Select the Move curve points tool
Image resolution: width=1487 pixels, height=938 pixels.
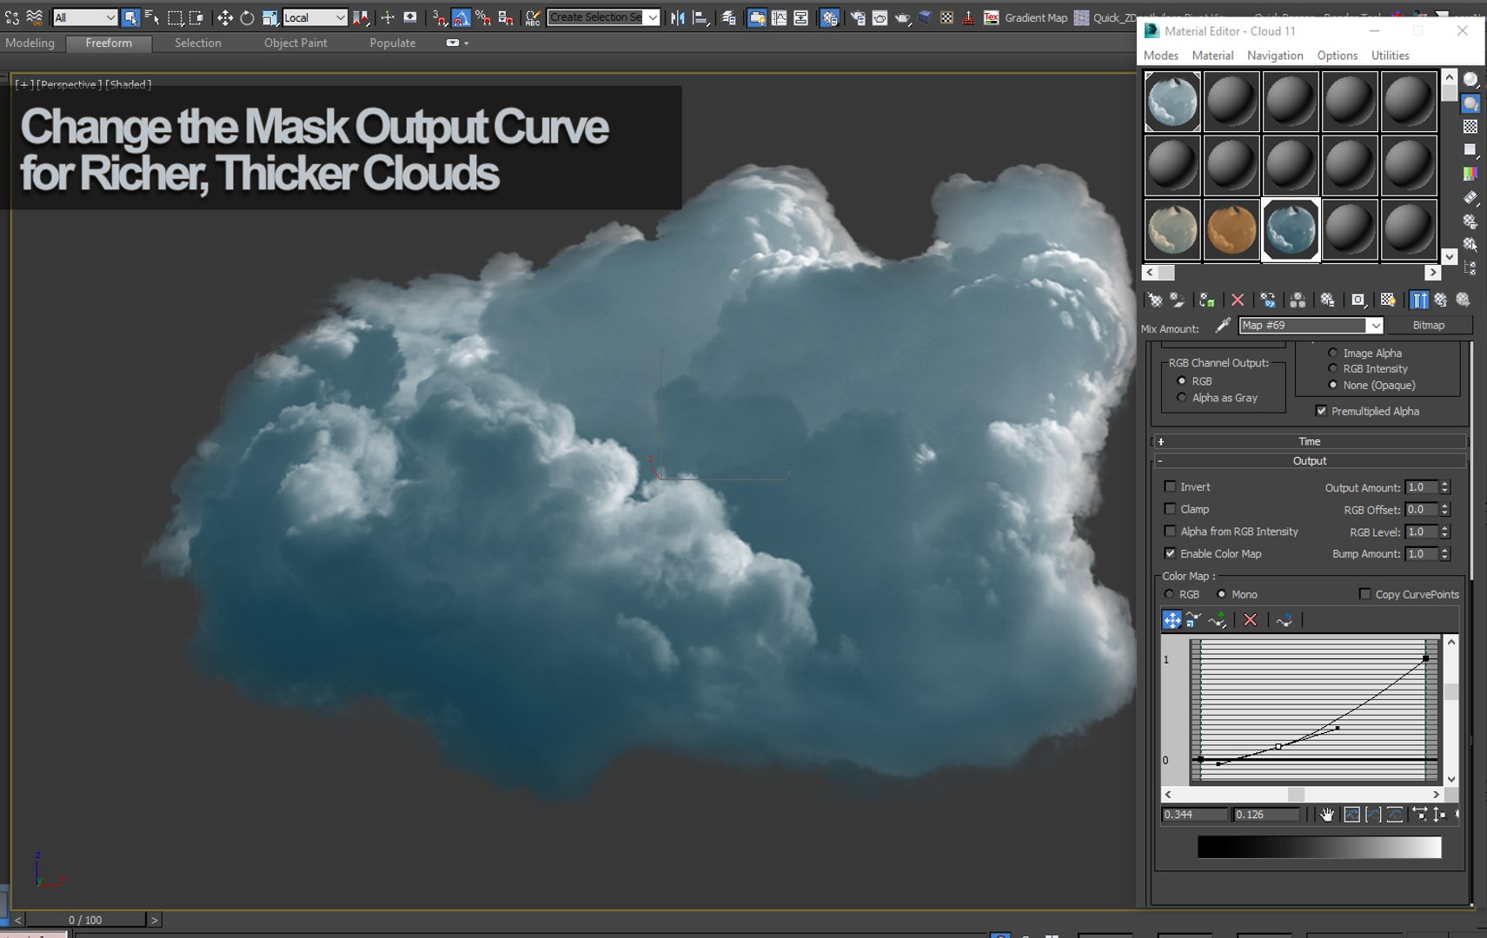(x=1172, y=620)
